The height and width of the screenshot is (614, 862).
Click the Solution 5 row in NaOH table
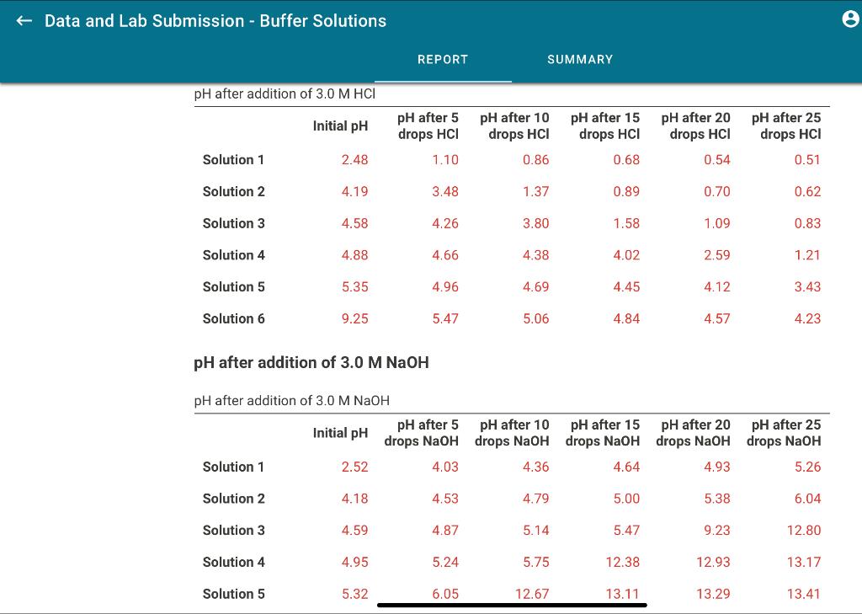[x=233, y=594]
